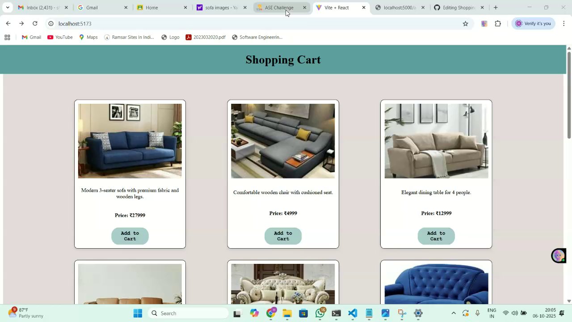Open the Gmail bookmark

coord(31,38)
